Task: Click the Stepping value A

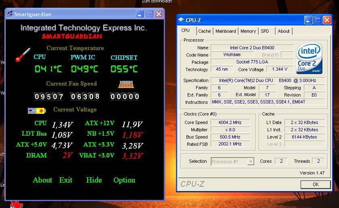Action: [x=314, y=88]
